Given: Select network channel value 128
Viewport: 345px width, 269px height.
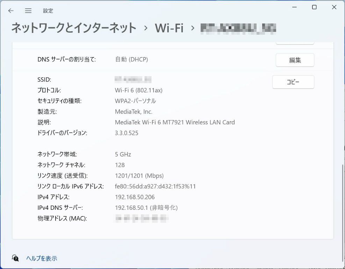Looking at the screenshot, I should (x=120, y=165).
